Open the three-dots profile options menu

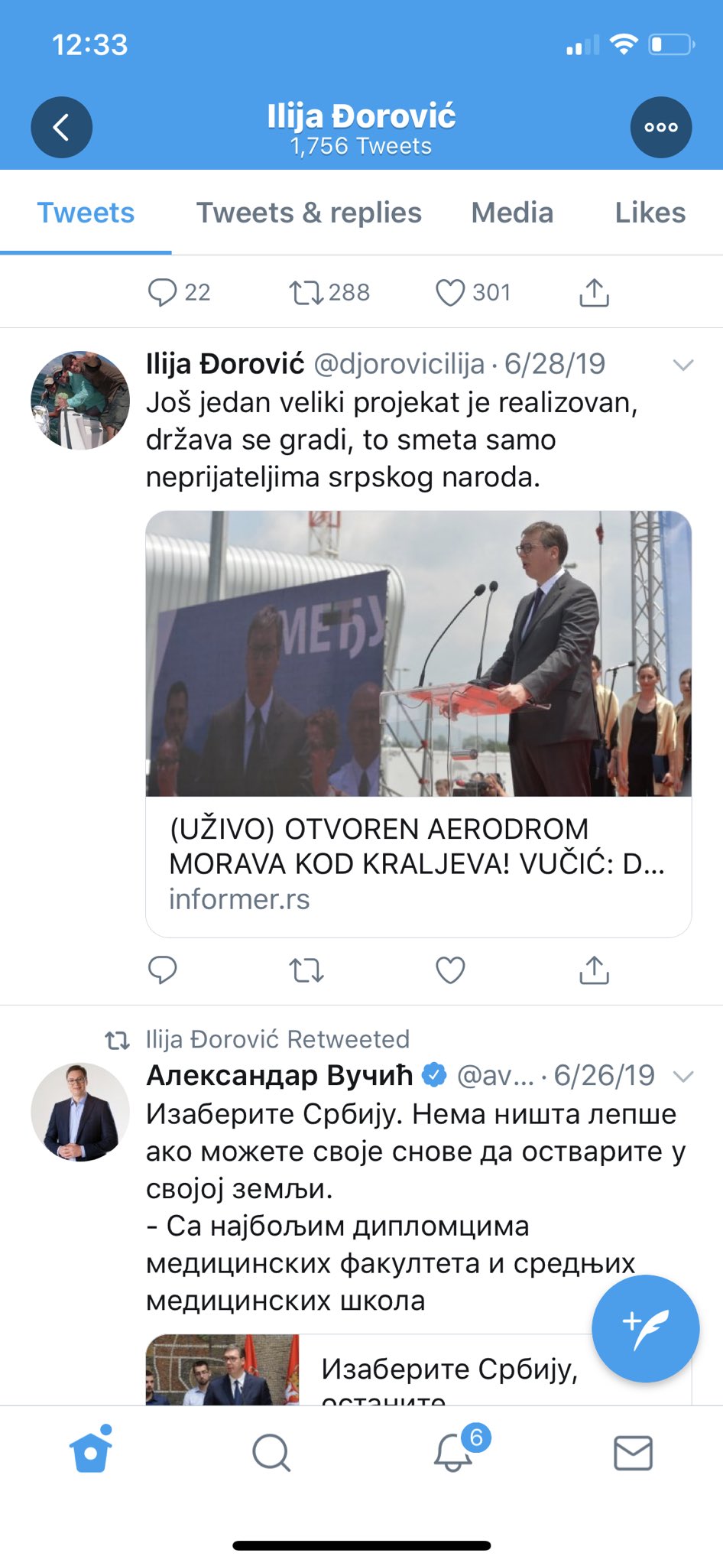point(661,127)
